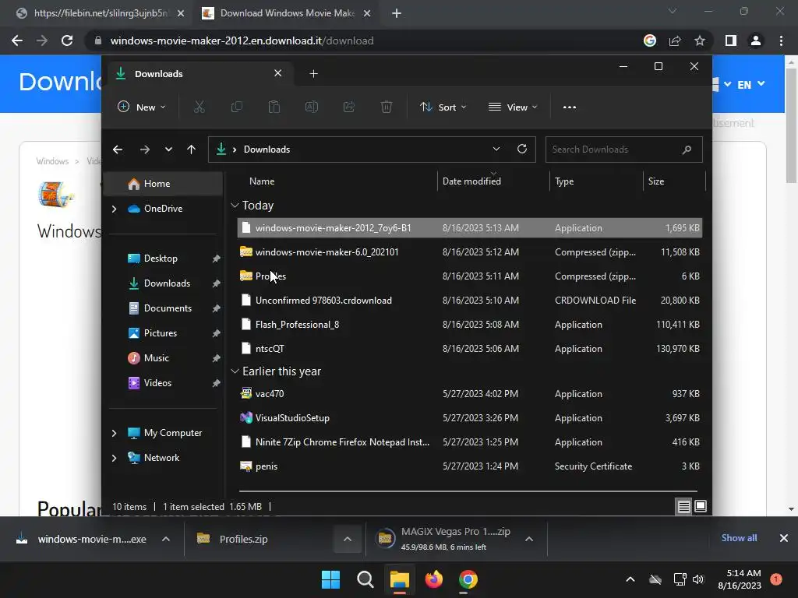The height and width of the screenshot is (598, 798).
Task: Open the New dropdown in Explorer
Action: point(142,107)
